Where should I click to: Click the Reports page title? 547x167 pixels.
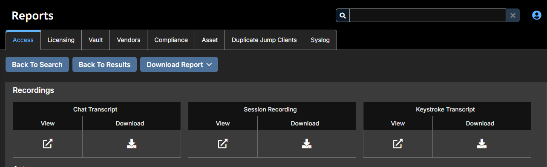click(x=32, y=16)
